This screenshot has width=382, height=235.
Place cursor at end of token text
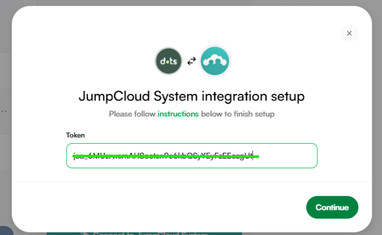tap(253, 155)
